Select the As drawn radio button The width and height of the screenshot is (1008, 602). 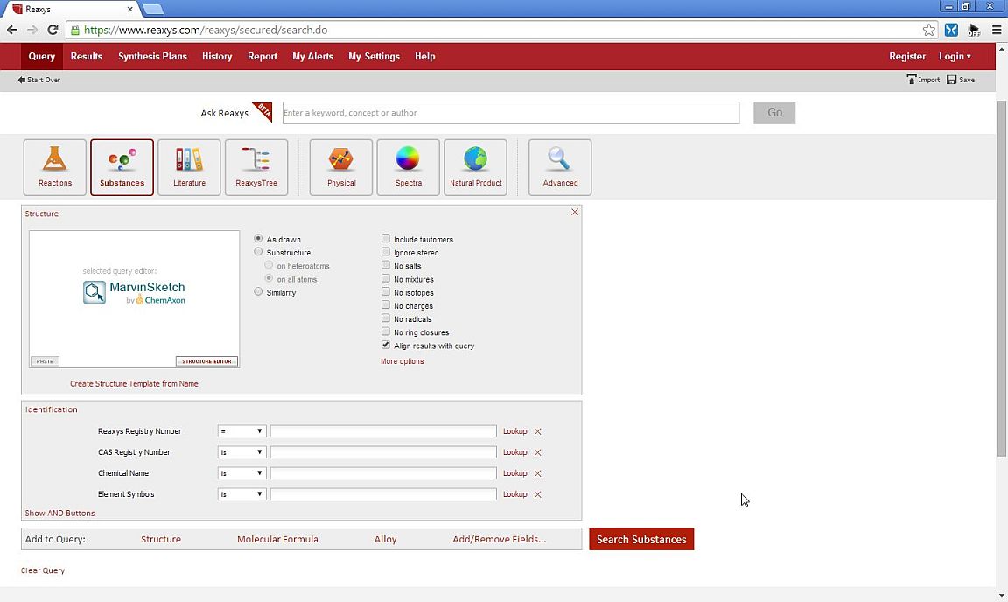pos(258,239)
